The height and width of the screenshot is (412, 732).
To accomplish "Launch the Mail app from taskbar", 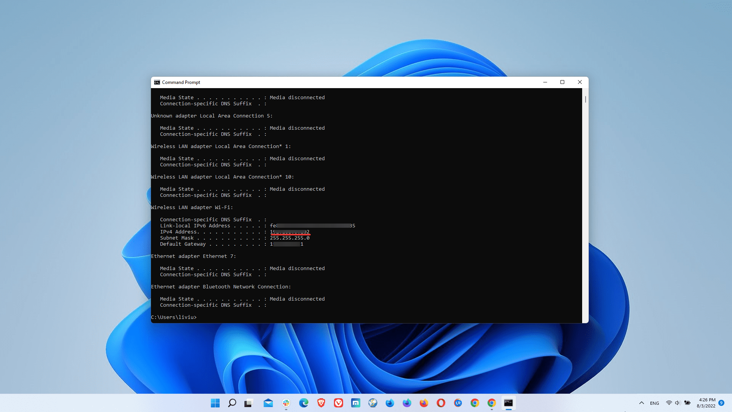I will coord(268,403).
